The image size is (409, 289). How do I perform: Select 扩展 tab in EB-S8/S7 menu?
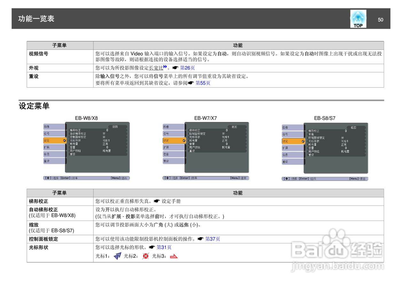click(293, 148)
